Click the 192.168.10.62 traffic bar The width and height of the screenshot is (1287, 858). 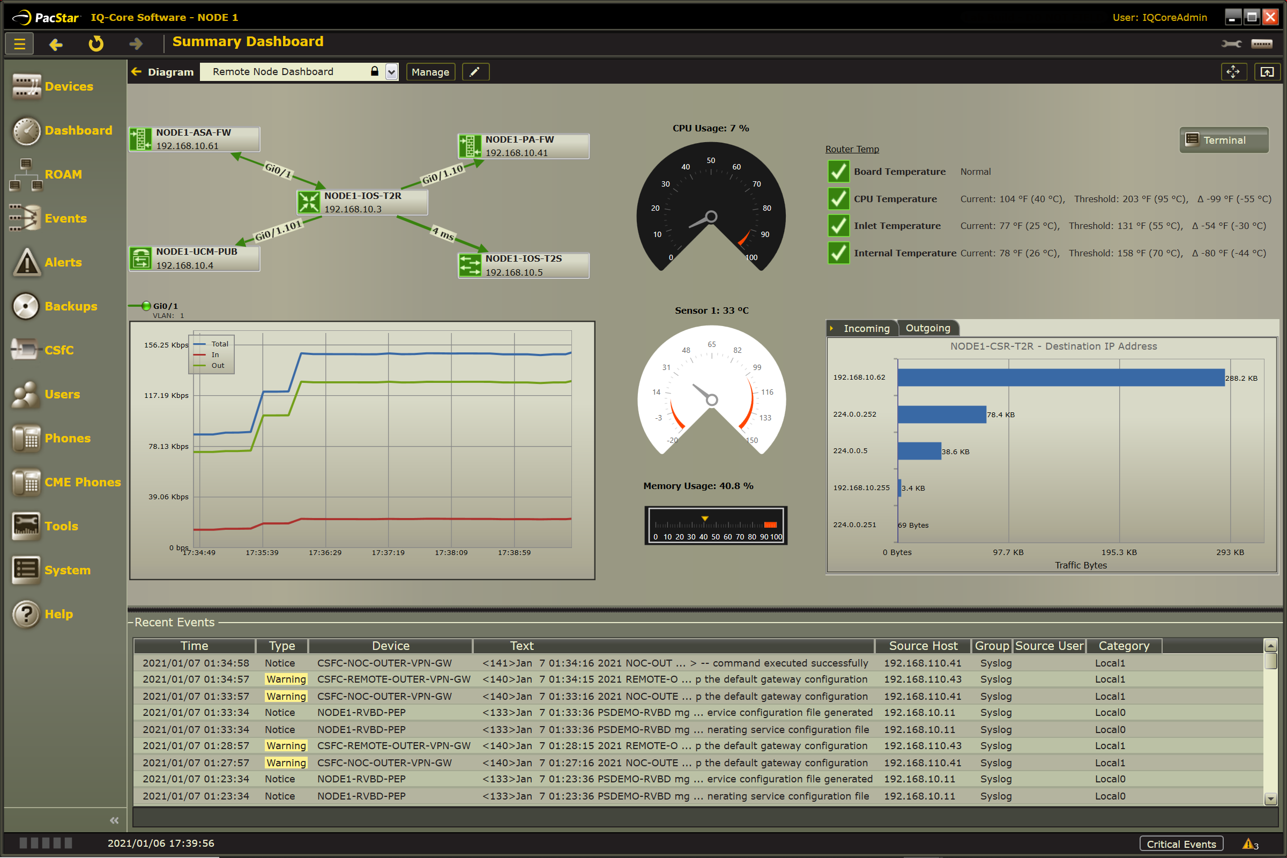tap(1061, 378)
